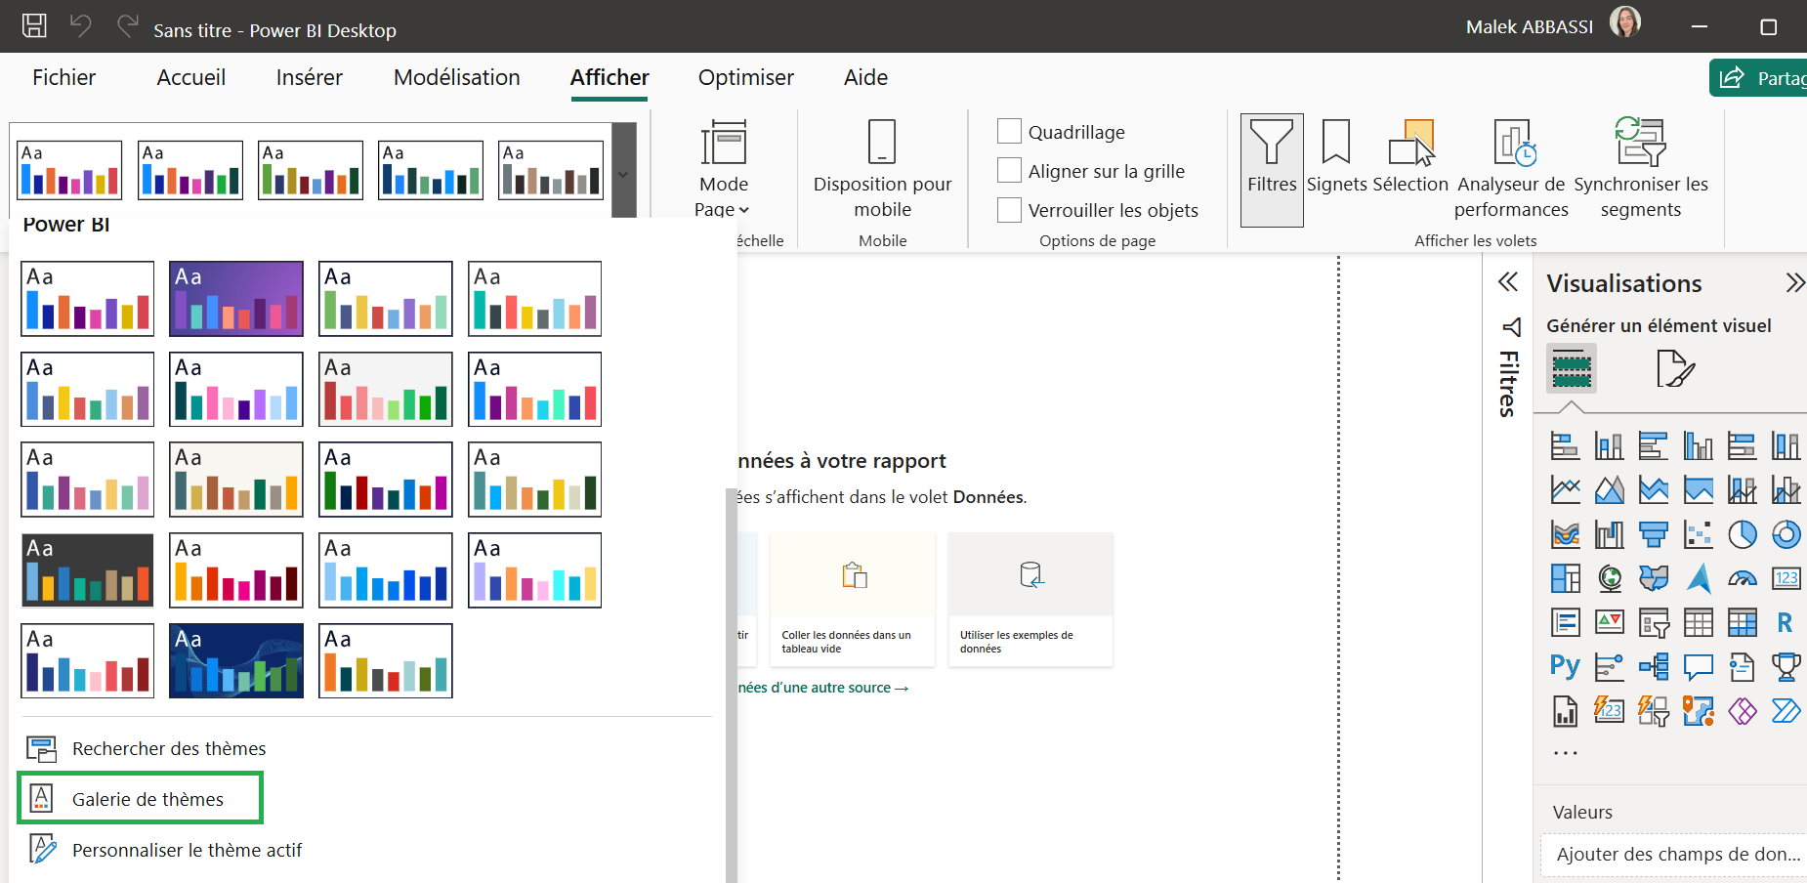Open the Sélection pane
The width and height of the screenshot is (1807, 883).
click(1410, 166)
